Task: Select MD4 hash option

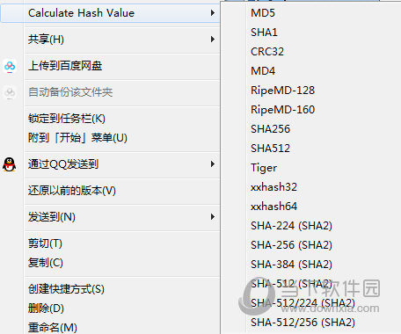Action: click(310, 71)
